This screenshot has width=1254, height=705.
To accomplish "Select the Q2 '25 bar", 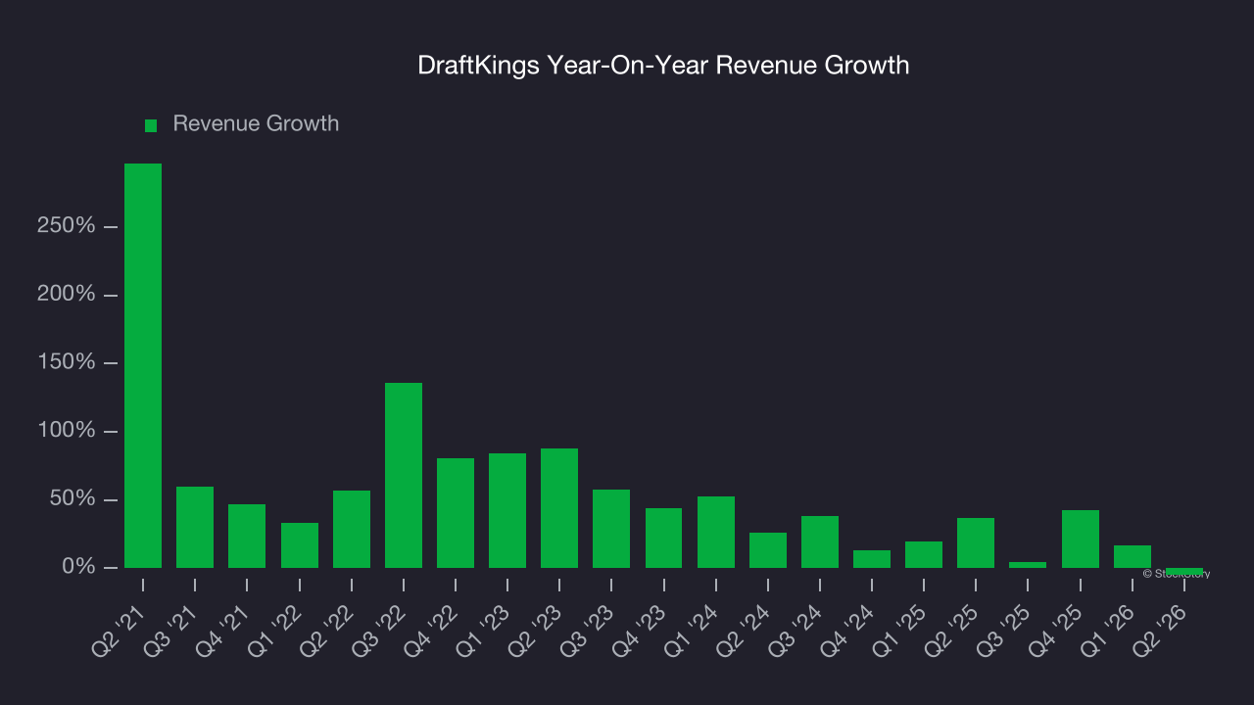I will tap(976, 542).
